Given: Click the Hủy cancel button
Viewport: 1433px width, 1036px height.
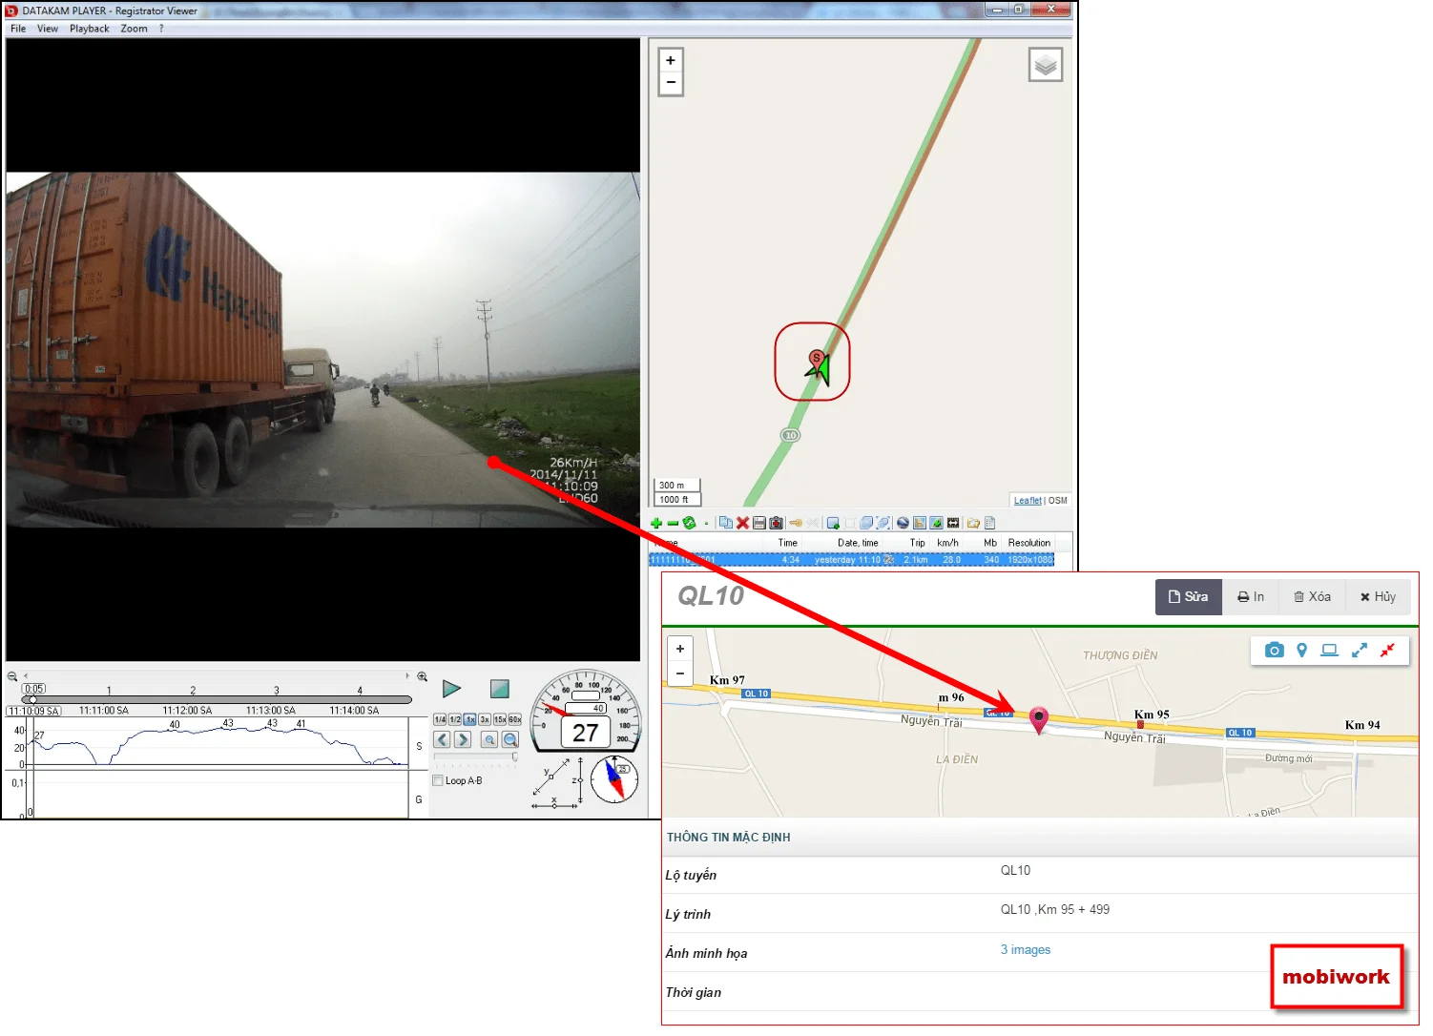Looking at the screenshot, I should pyautogui.click(x=1378, y=597).
